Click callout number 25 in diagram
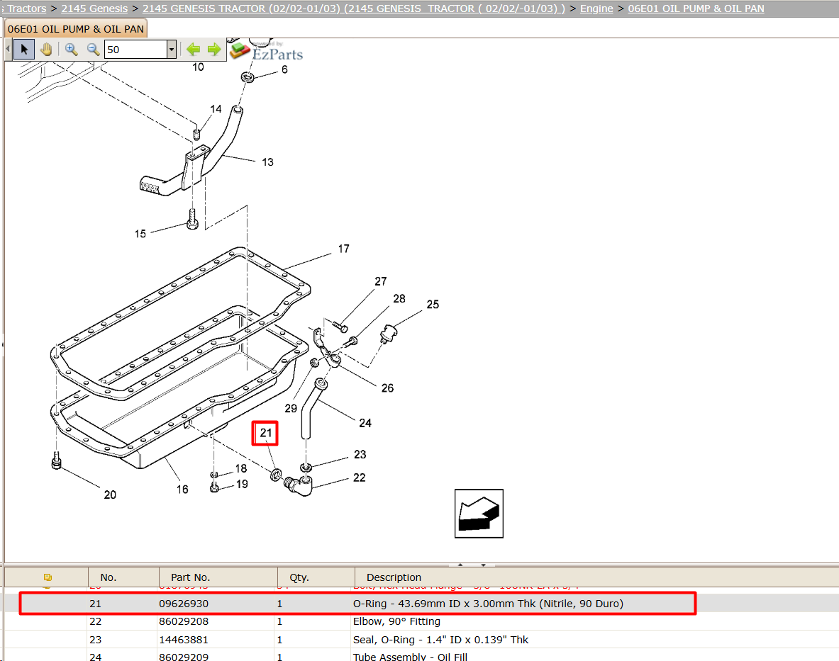The height and width of the screenshot is (661, 839). tap(433, 305)
